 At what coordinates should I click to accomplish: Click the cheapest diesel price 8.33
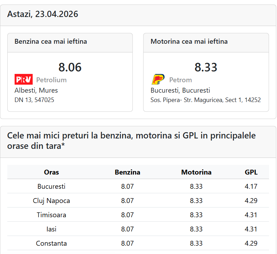pos(206,67)
